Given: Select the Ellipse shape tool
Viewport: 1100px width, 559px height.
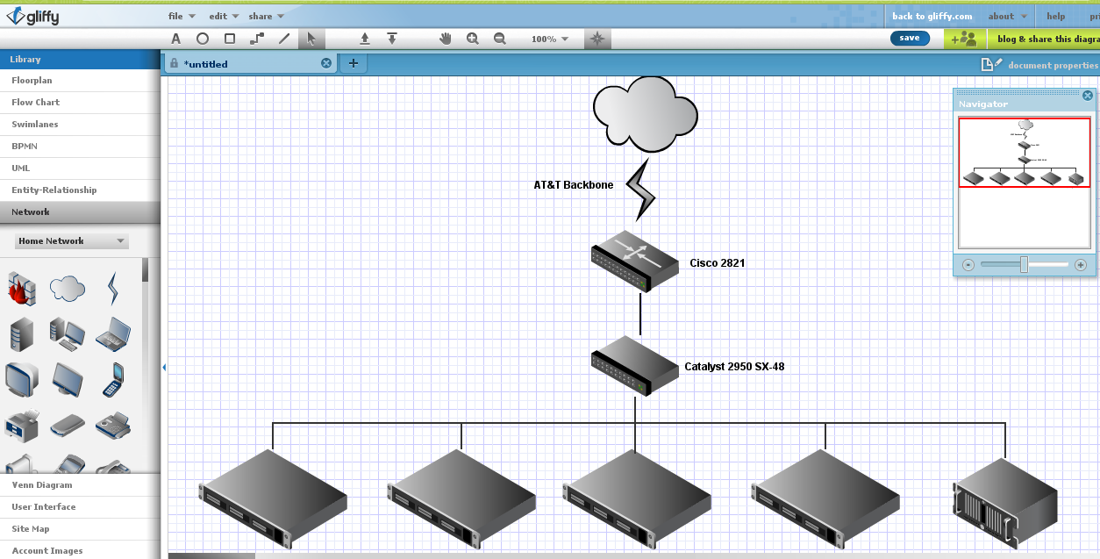Looking at the screenshot, I should click(202, 39).
